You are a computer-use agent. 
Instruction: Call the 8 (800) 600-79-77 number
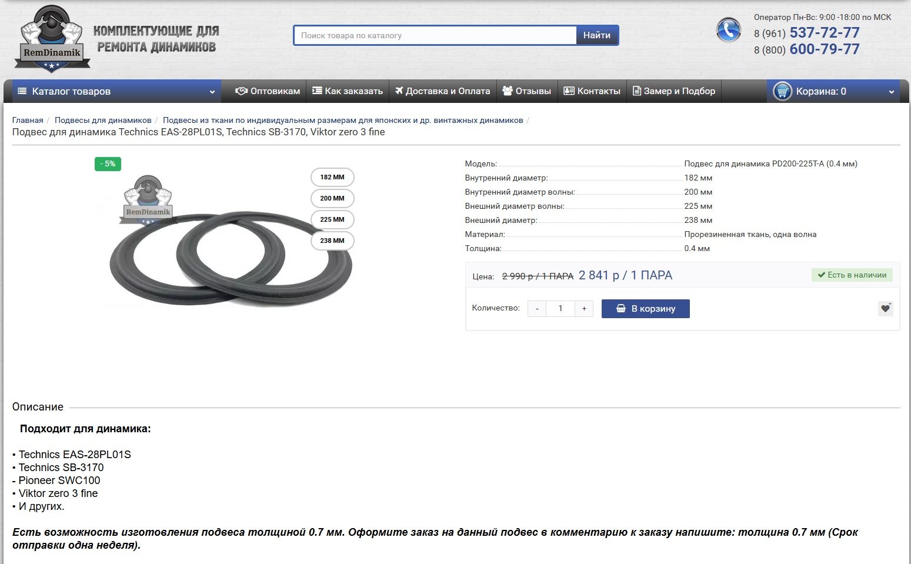(x=807, y=49)
